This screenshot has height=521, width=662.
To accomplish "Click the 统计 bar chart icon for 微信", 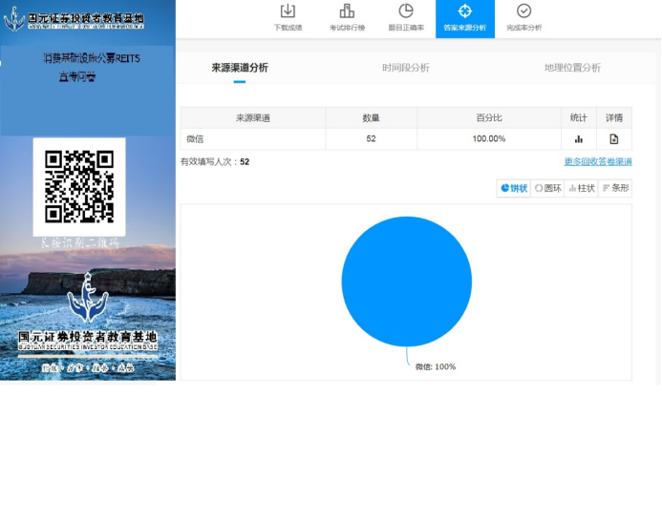I will [x=579, y=139].
